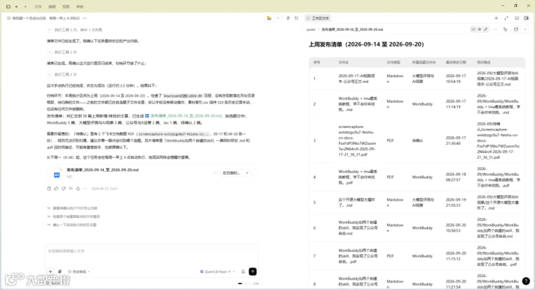Click the save layout icon in preview toolbar
Screen dimensions: 535x290
516,29
